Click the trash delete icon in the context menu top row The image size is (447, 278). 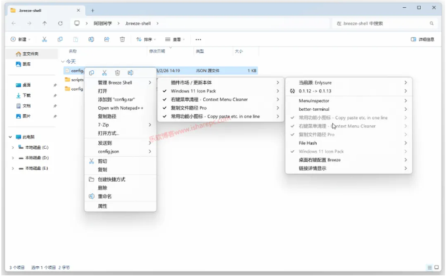(x=117, y=73)
